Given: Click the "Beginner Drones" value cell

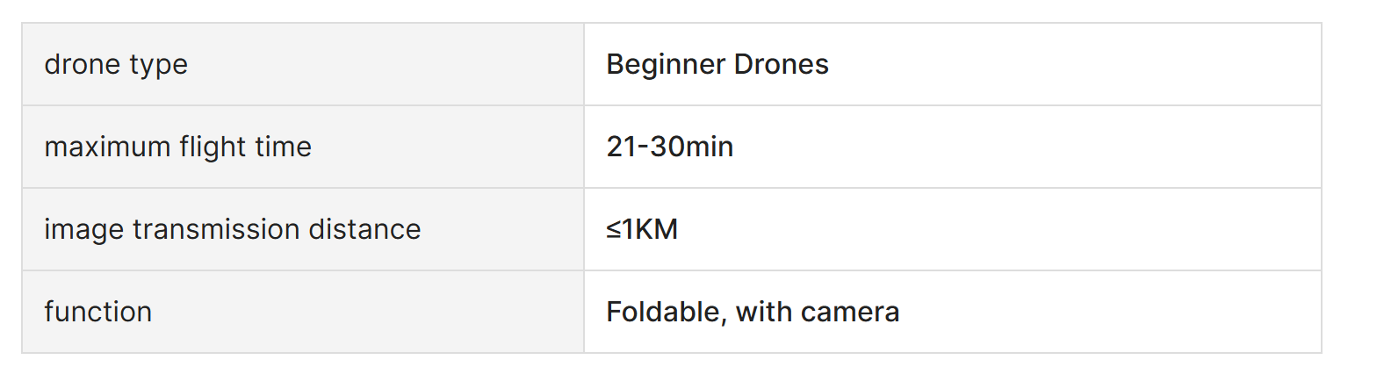Looking at the screenshot, I should (x=953, y=64).
